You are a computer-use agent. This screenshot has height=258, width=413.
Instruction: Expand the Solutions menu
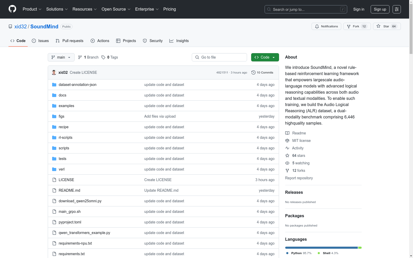pos(57,9)
